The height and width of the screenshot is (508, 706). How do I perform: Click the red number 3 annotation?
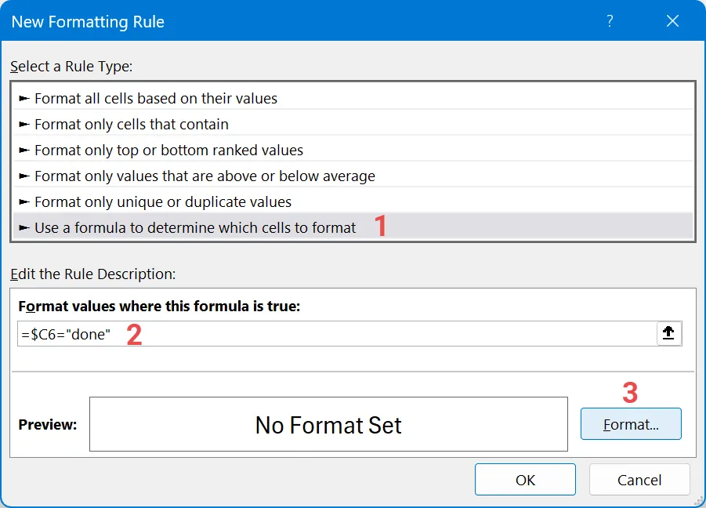click(630, 392)
